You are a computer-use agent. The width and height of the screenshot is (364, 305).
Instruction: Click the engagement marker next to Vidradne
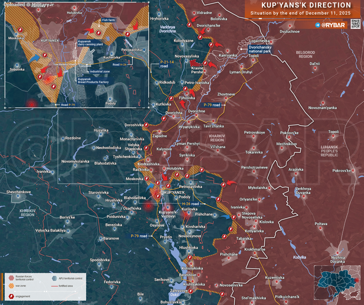(x=189, y=24)
